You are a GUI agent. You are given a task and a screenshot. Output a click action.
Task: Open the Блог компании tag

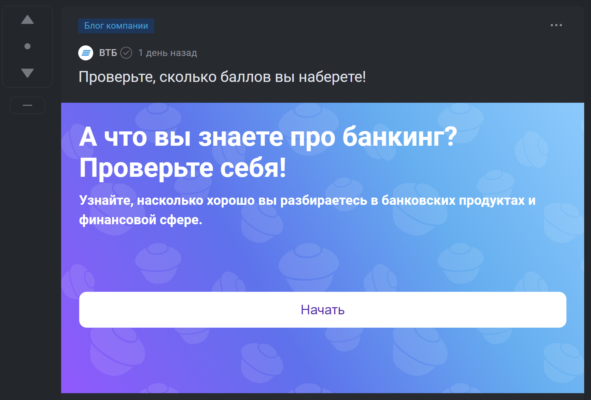click(116, 26)
